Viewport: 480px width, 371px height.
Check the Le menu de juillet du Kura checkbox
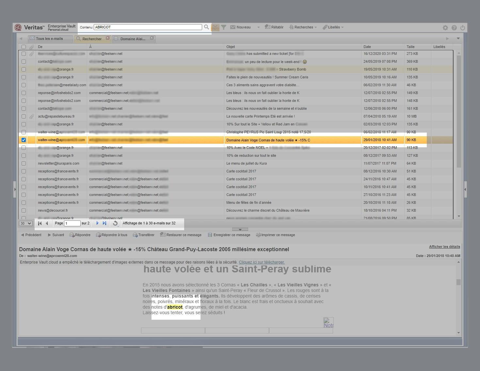coord(24,163)
